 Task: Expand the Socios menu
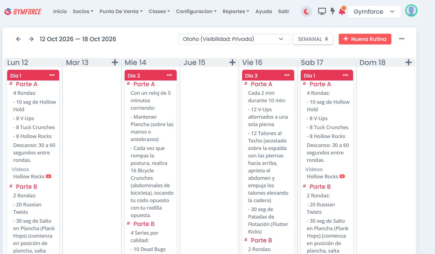click(x=83, y=11)
